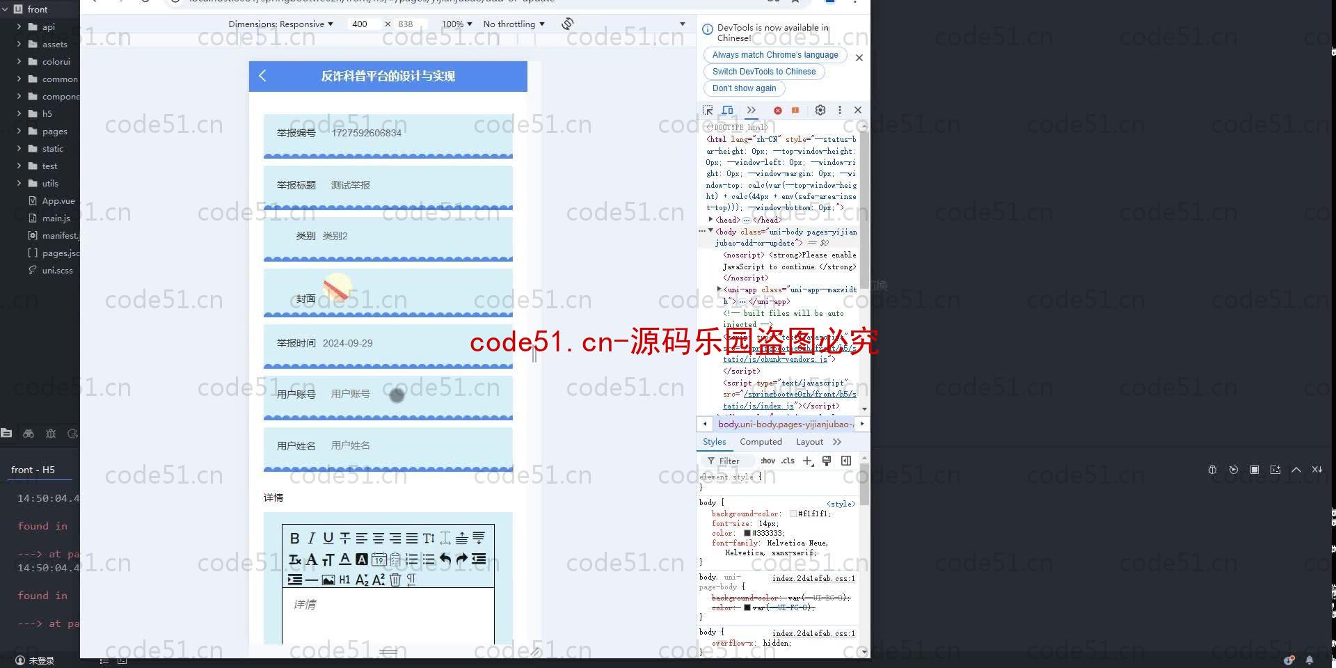Apply strikethrough in the editor toolbar
Viewport: 1336px width, 668px height.
[345, 538]
